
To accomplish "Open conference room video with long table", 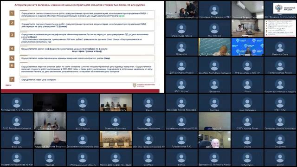I will coord(247,28).
